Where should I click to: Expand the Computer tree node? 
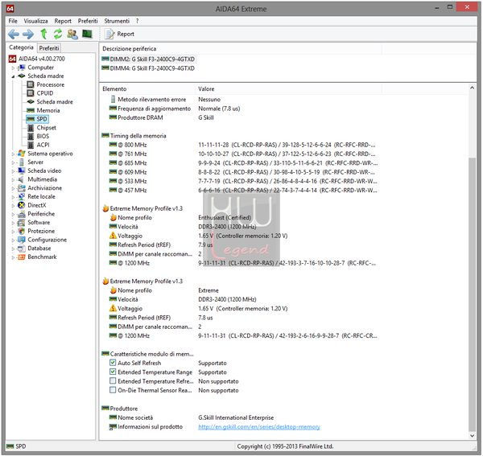[x=13, y=68]
